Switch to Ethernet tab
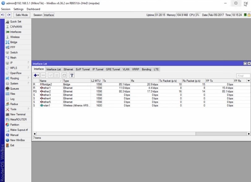251x182 pixels. (x=68, y=69)
